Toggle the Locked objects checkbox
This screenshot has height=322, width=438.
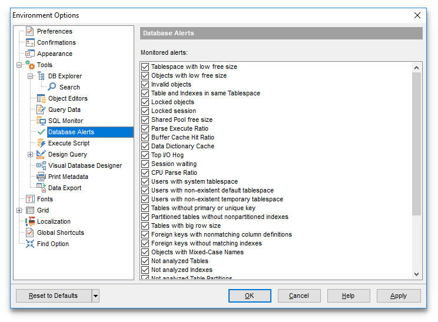point(145,102)
